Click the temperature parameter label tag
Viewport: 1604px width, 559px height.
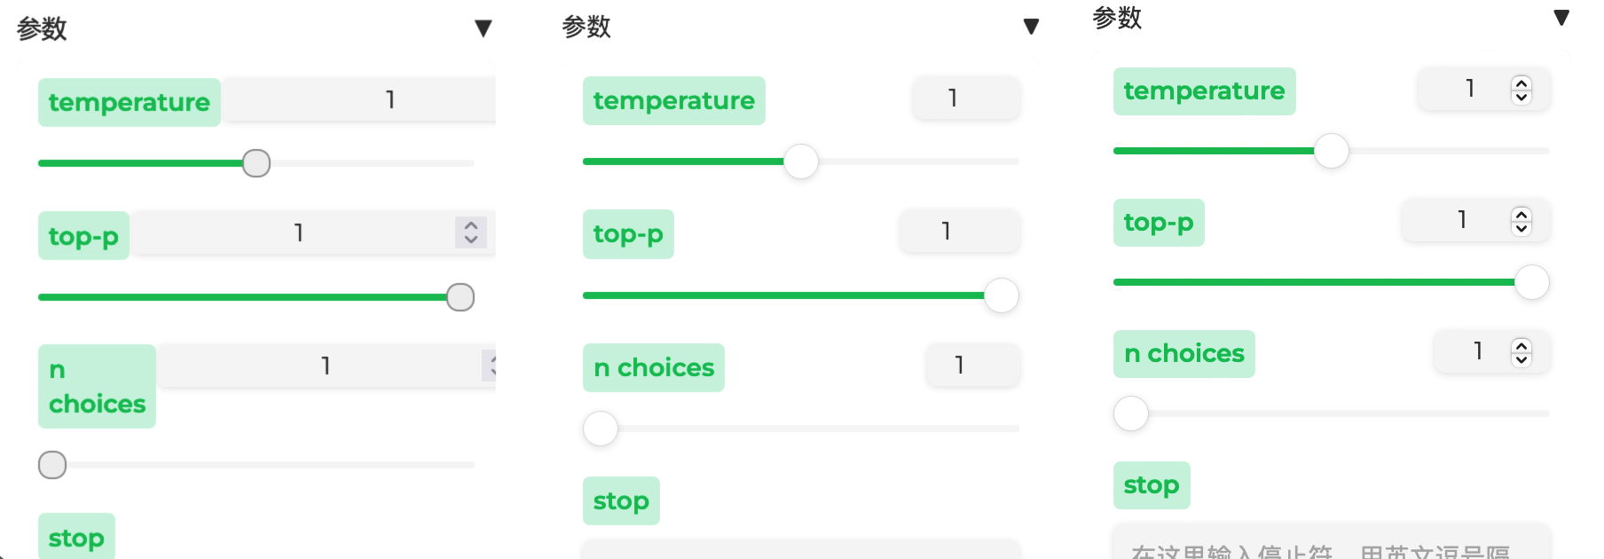(x=129, y=102)
